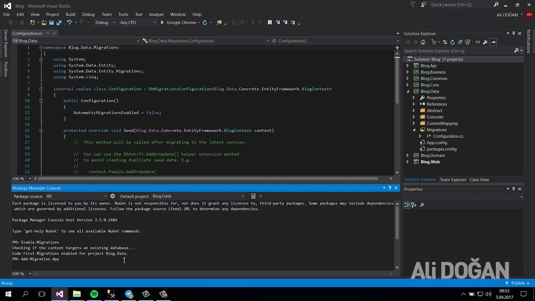
Task: Select Configuration.cs in Solution Explorer
Action: pos(448,136)
